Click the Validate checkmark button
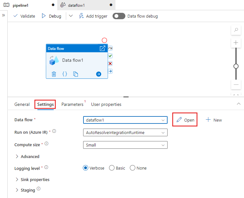The image size is (244, 198). (x=24, y=16)
